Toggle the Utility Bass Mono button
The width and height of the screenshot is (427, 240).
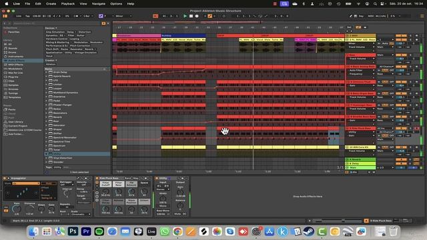pos(163,211)
